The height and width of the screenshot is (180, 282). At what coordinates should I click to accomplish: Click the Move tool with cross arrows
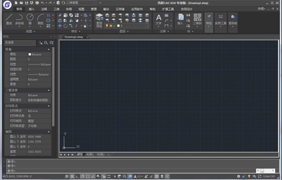click(x=60, y=26)
